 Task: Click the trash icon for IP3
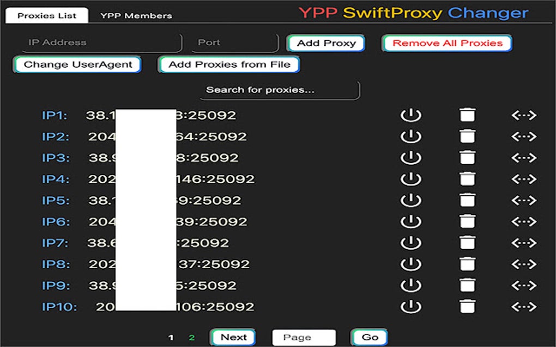(x=468, y=157)
